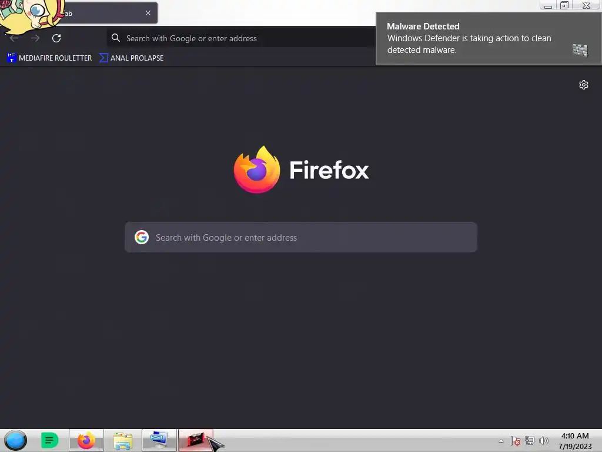
Task: Open the ANAL PROLAPSE bookmark
Action: (132, 58)
